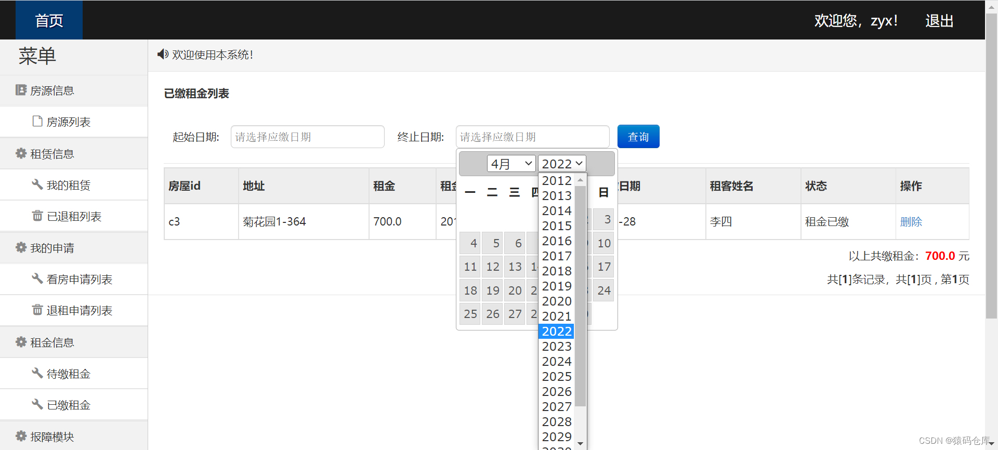Select year 2015 from list

tap(556, 226)
